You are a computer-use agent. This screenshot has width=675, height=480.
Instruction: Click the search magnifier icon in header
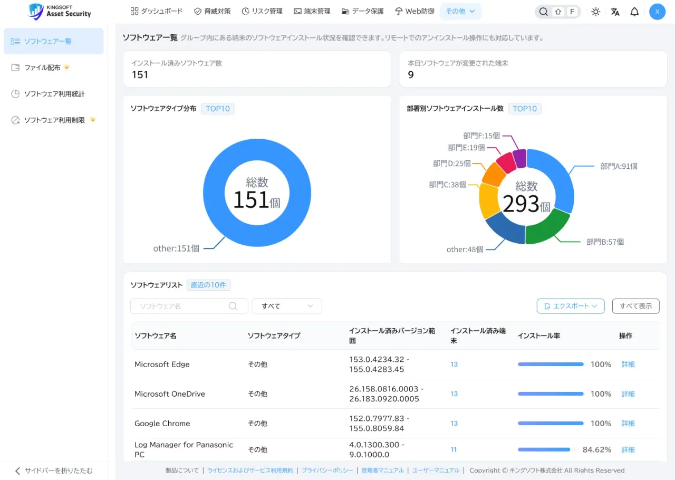pos(543,12)
